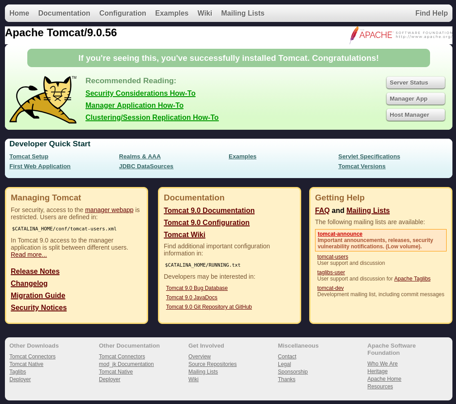Open Source Repositories link
Viewport: 456px width, 404px height.
point(213,364)
